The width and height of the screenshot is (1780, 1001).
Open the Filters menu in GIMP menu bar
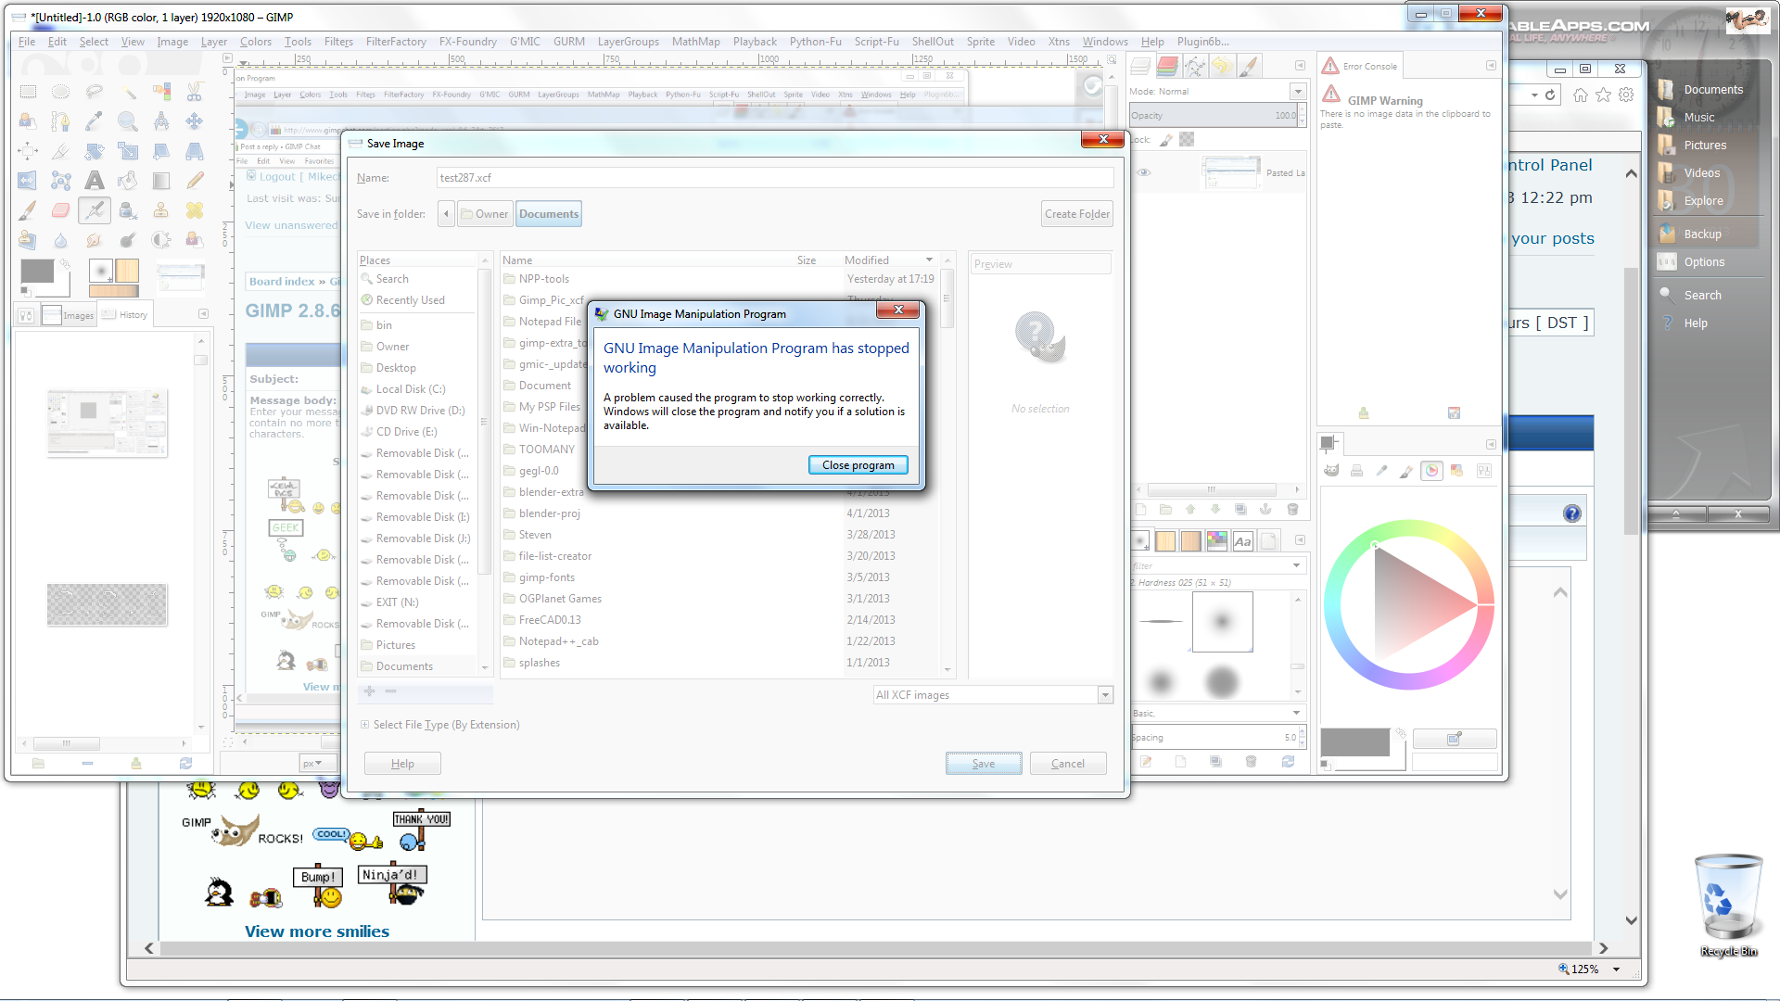[338, 42]
